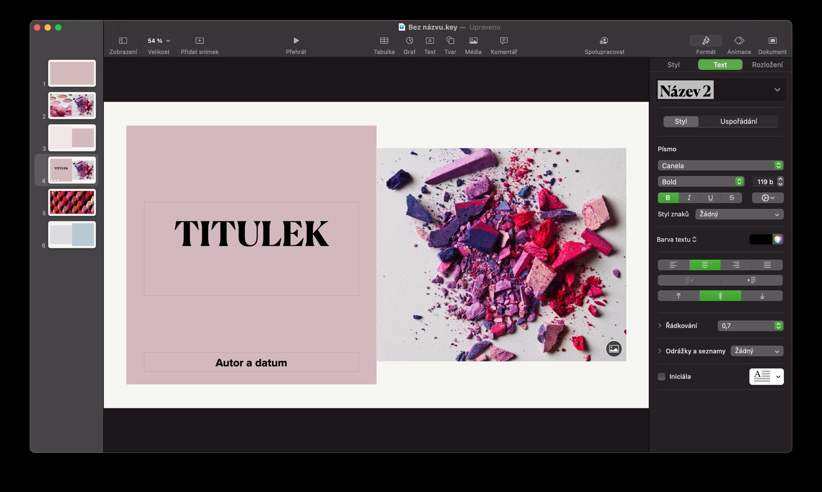
Task: Open the Uspořádání tab in sidebar
Action: click(739, 121)
